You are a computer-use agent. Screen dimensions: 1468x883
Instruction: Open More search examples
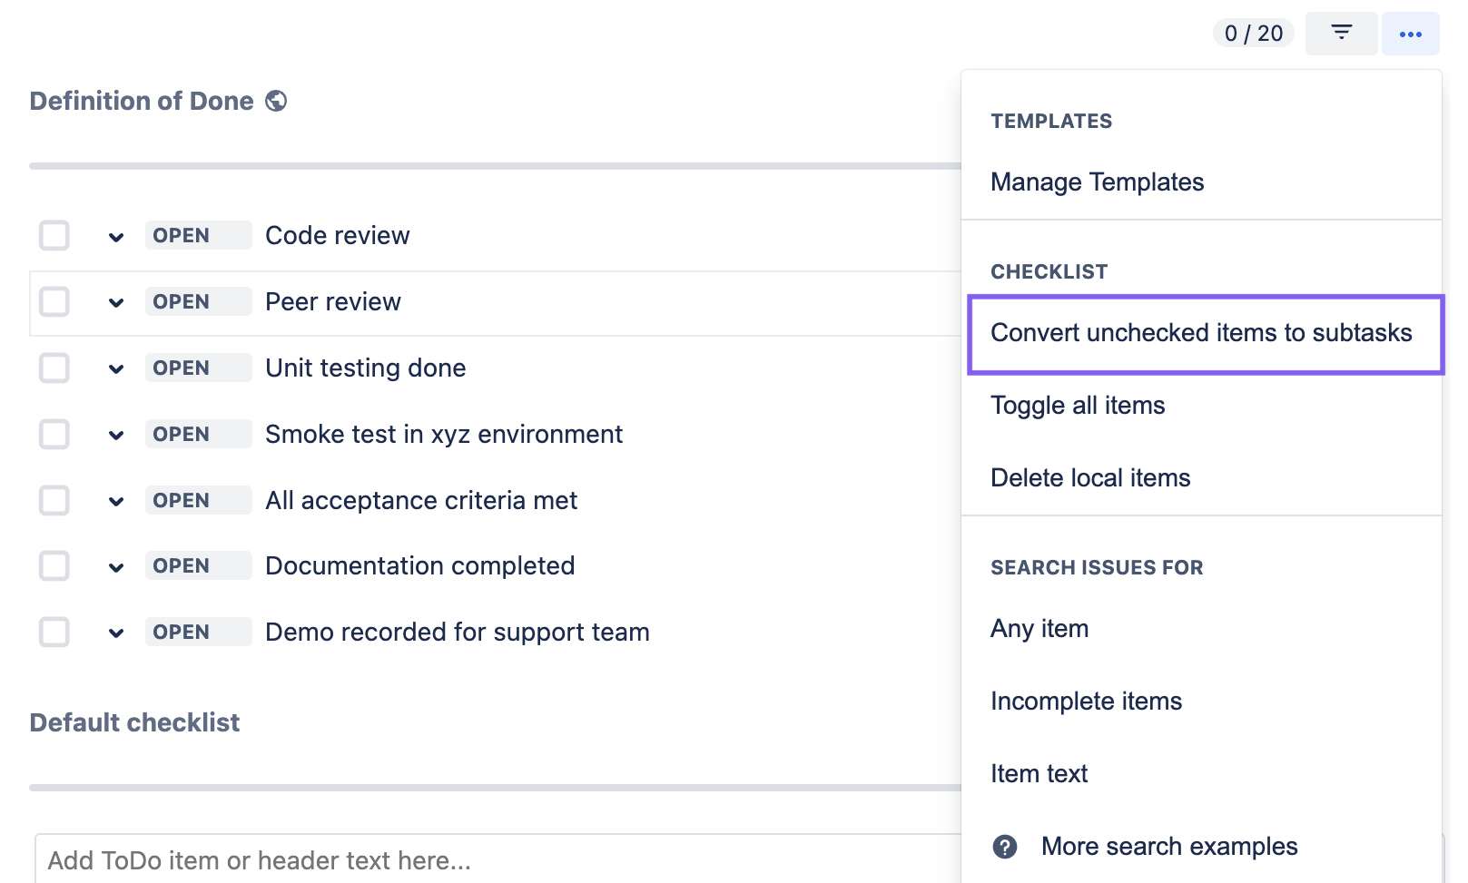click(x=1169, y=846)
